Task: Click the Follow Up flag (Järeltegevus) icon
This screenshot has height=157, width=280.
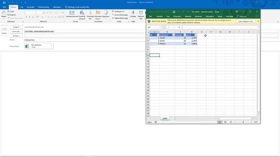Action: point(113,11)
